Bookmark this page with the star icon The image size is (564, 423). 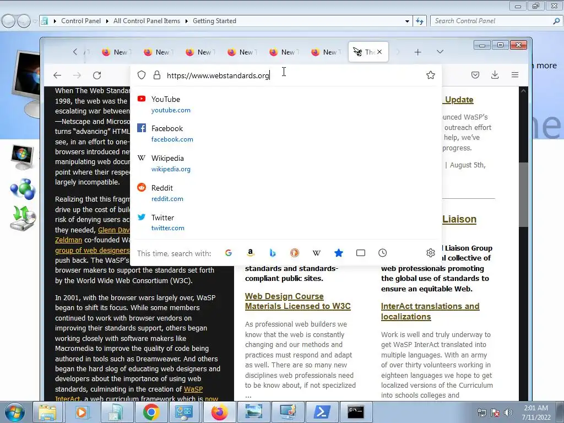(431, 75)
